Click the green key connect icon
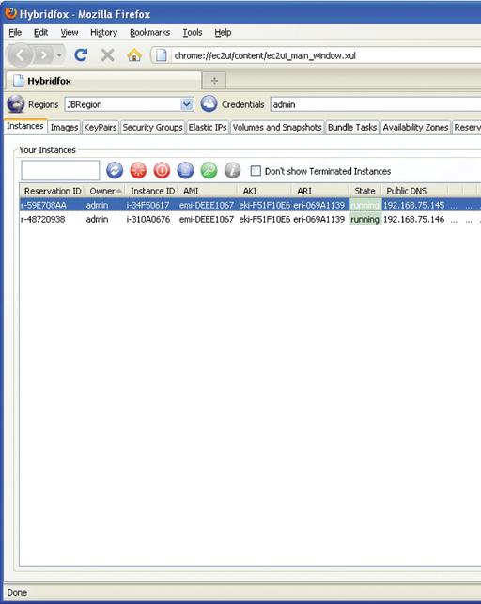Image resolution: width=481 pixels, height=604 pixels. [x=209, y=170]
